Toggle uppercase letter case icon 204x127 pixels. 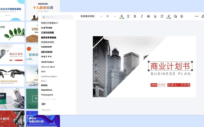[148, 16]
